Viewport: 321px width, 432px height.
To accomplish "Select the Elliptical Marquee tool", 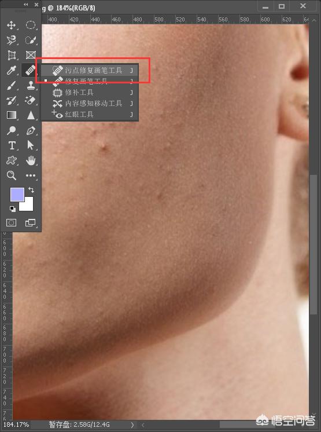I will 31,25.
